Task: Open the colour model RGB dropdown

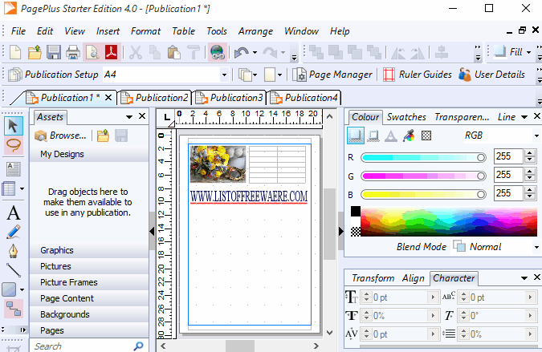Action: point(536,136)
